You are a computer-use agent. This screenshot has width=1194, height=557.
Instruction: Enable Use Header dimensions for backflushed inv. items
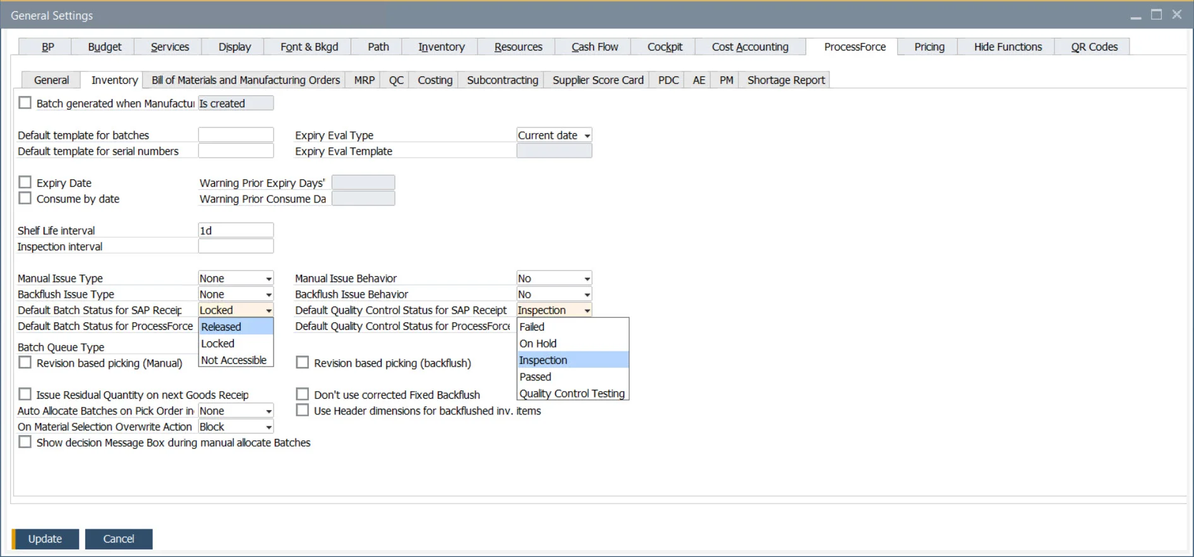tap(303, 410)
